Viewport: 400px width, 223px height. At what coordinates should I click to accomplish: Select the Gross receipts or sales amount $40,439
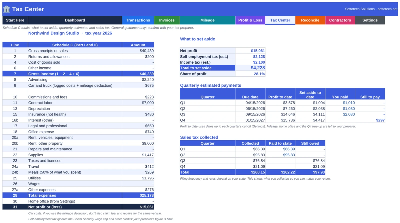138,51
